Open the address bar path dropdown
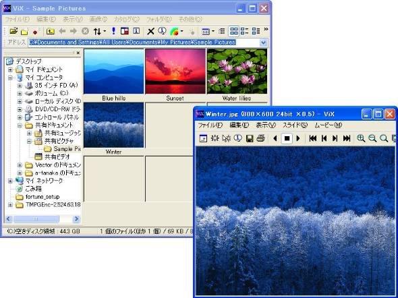The height and width of the screenshot is (298, 398). click(264, 42)
